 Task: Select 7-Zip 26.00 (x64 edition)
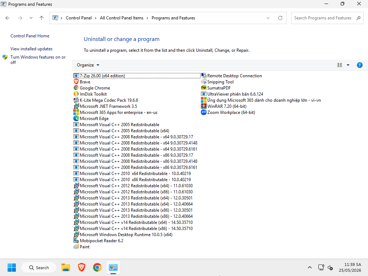(x=137, y=75)
